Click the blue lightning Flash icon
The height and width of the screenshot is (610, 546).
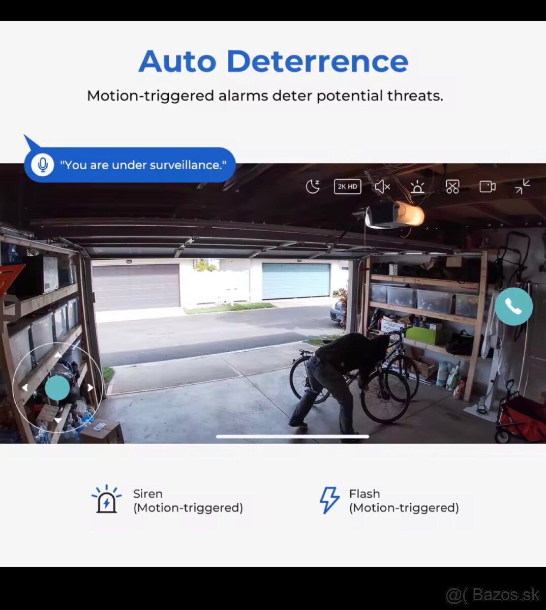[329, 500]
